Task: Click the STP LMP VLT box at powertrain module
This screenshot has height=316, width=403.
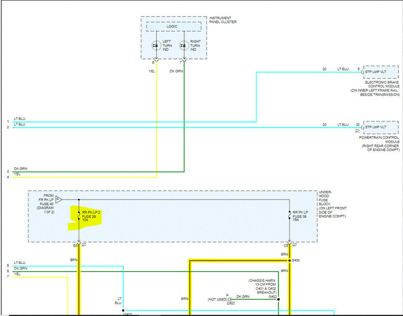Action: coord(381,128)
